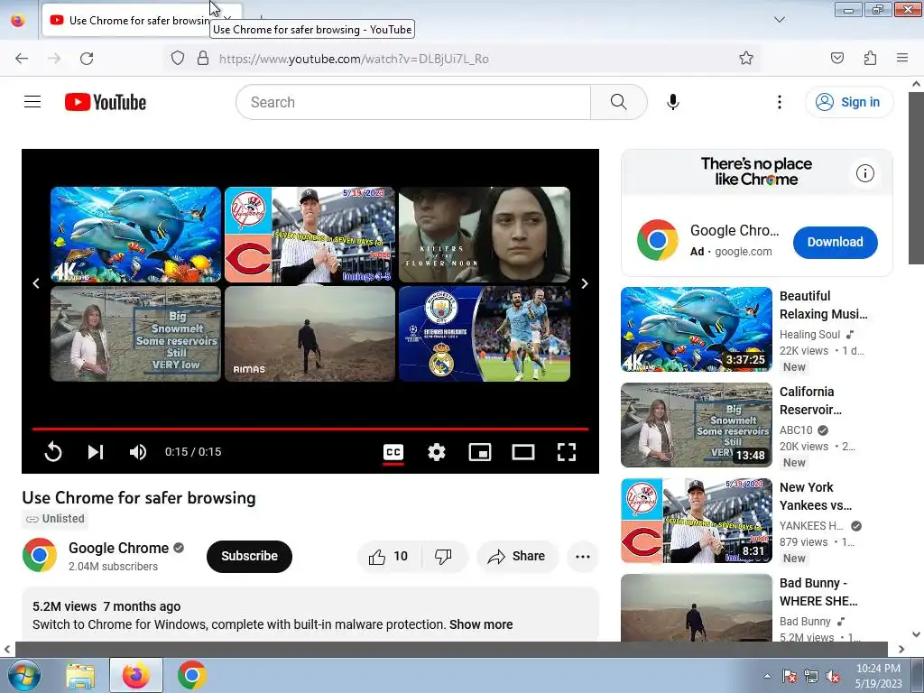List all tabs dropdown arrow
Viewport: 924px width, 693px height.
coord(779,20)
